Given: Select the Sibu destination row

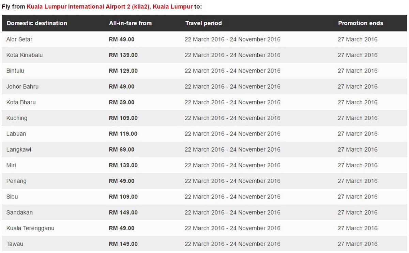Looking at the screenshot, I should coord(204,197).
